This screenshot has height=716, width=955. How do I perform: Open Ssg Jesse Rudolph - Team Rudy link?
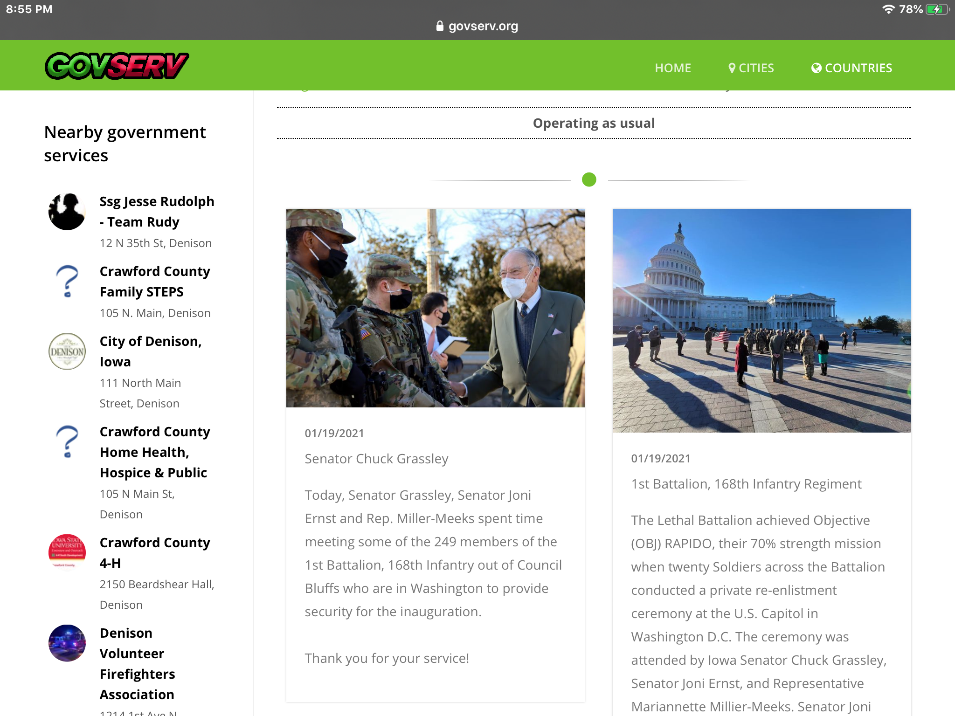(157, 212)
